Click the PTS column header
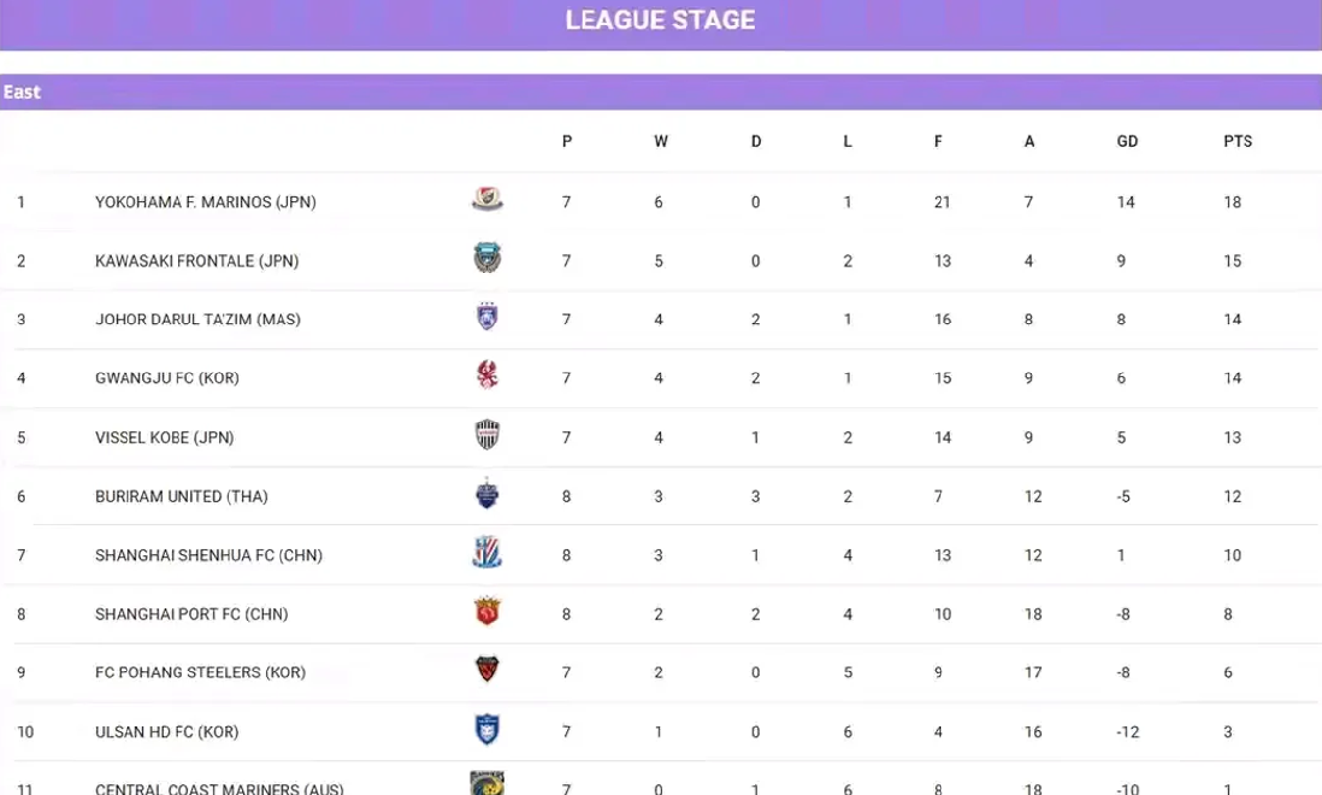Screen dimensions: 1322x795 [1238, 141]
